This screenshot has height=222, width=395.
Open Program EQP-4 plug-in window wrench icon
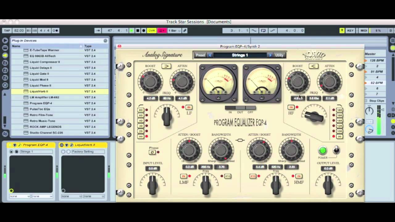pos(19,145)
